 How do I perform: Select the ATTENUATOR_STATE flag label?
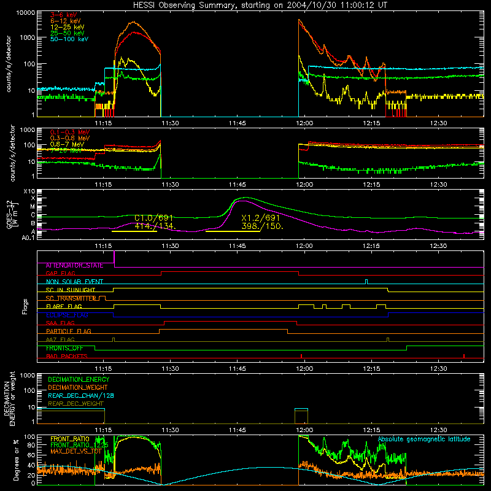pos(74,266)
